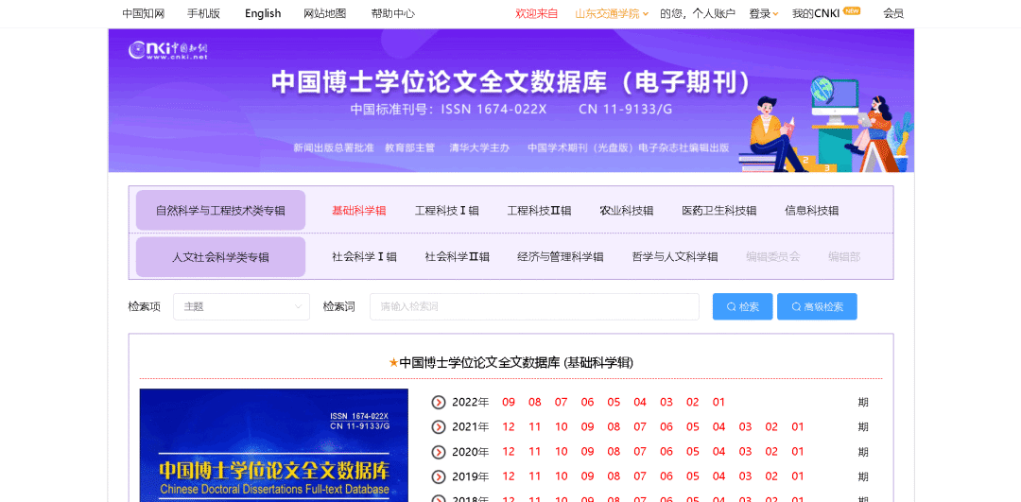
Task: Open 2021年 issue 03
Action: [x=745, y=427]
